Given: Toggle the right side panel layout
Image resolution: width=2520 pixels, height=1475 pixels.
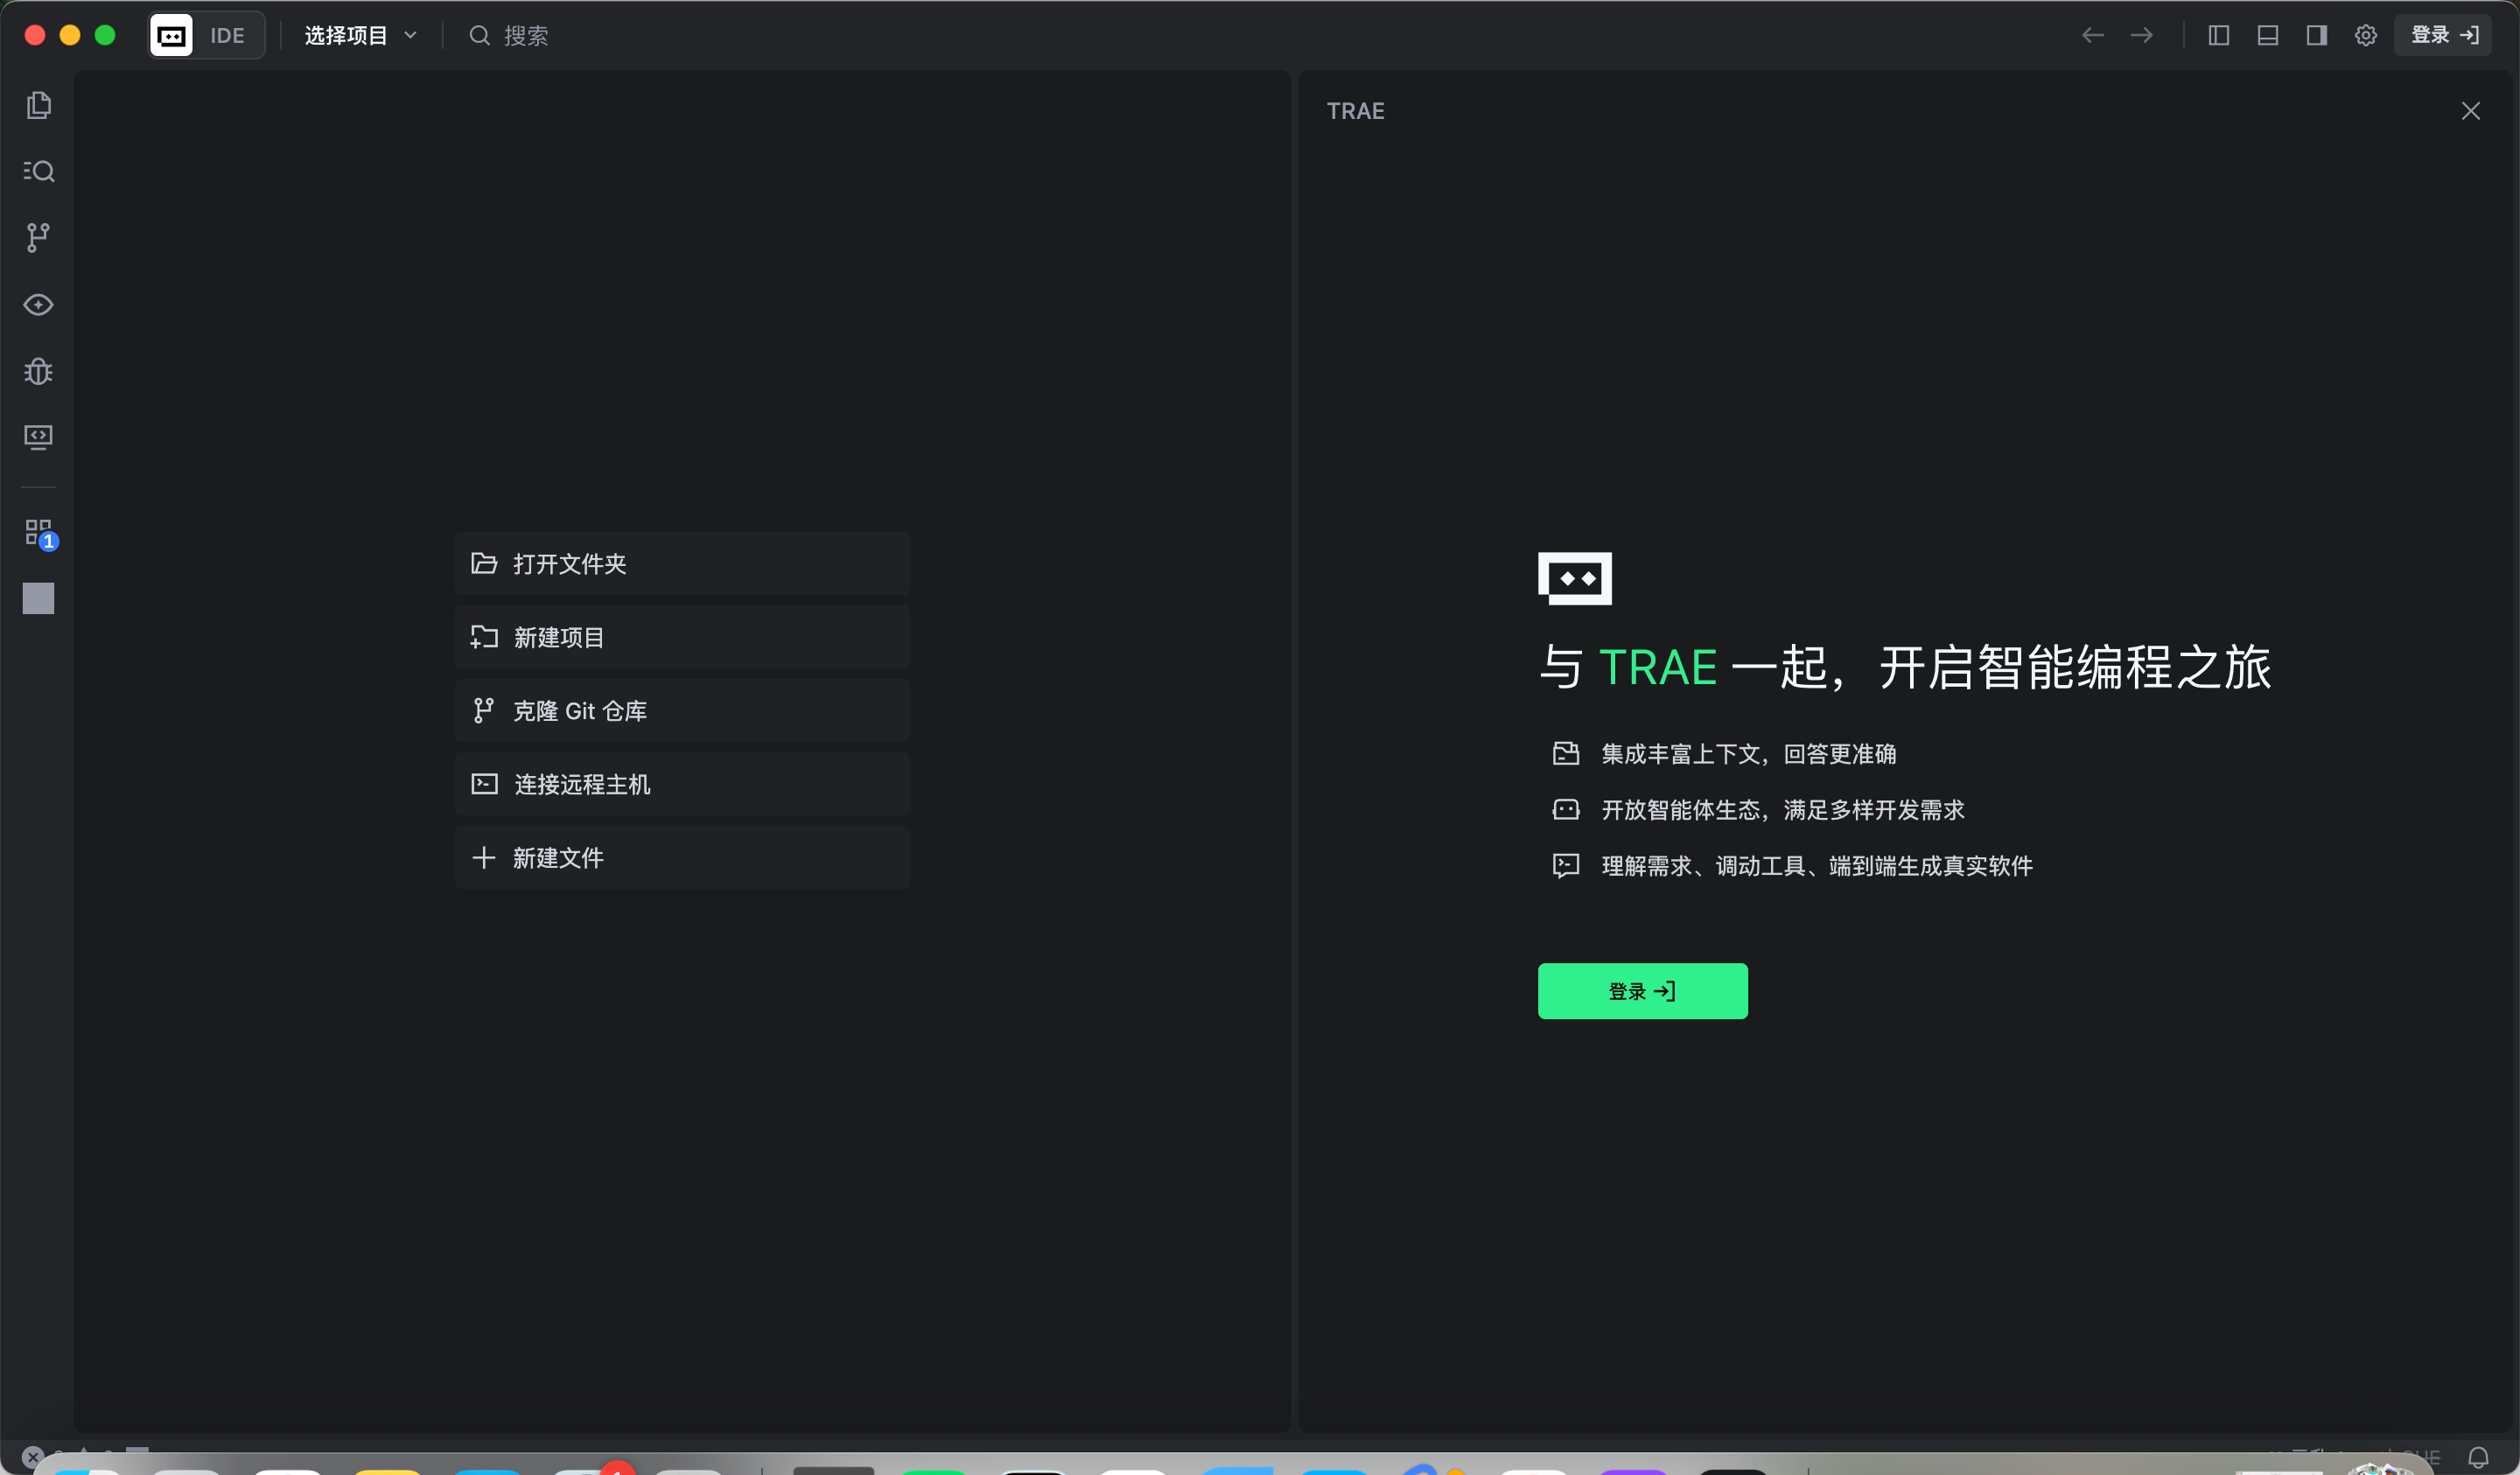Looking at the screenshot, I should point(2316,35).
